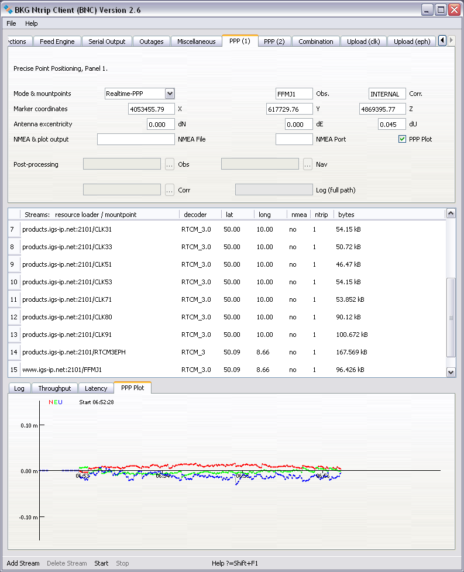Click Add Stream button
464x572 pixels.
(x=23, y=563)
